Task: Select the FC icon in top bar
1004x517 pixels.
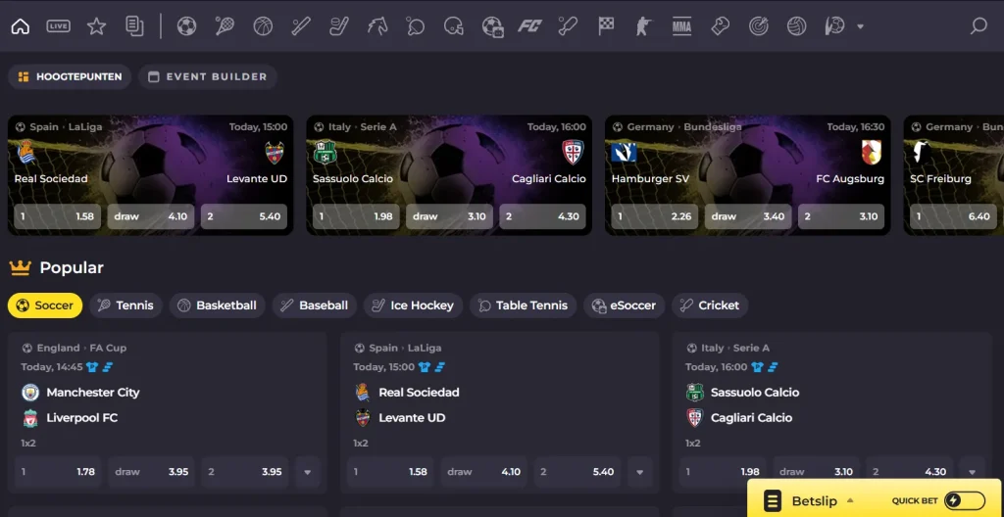Action: pyautogui.click(x=529, y=26)
